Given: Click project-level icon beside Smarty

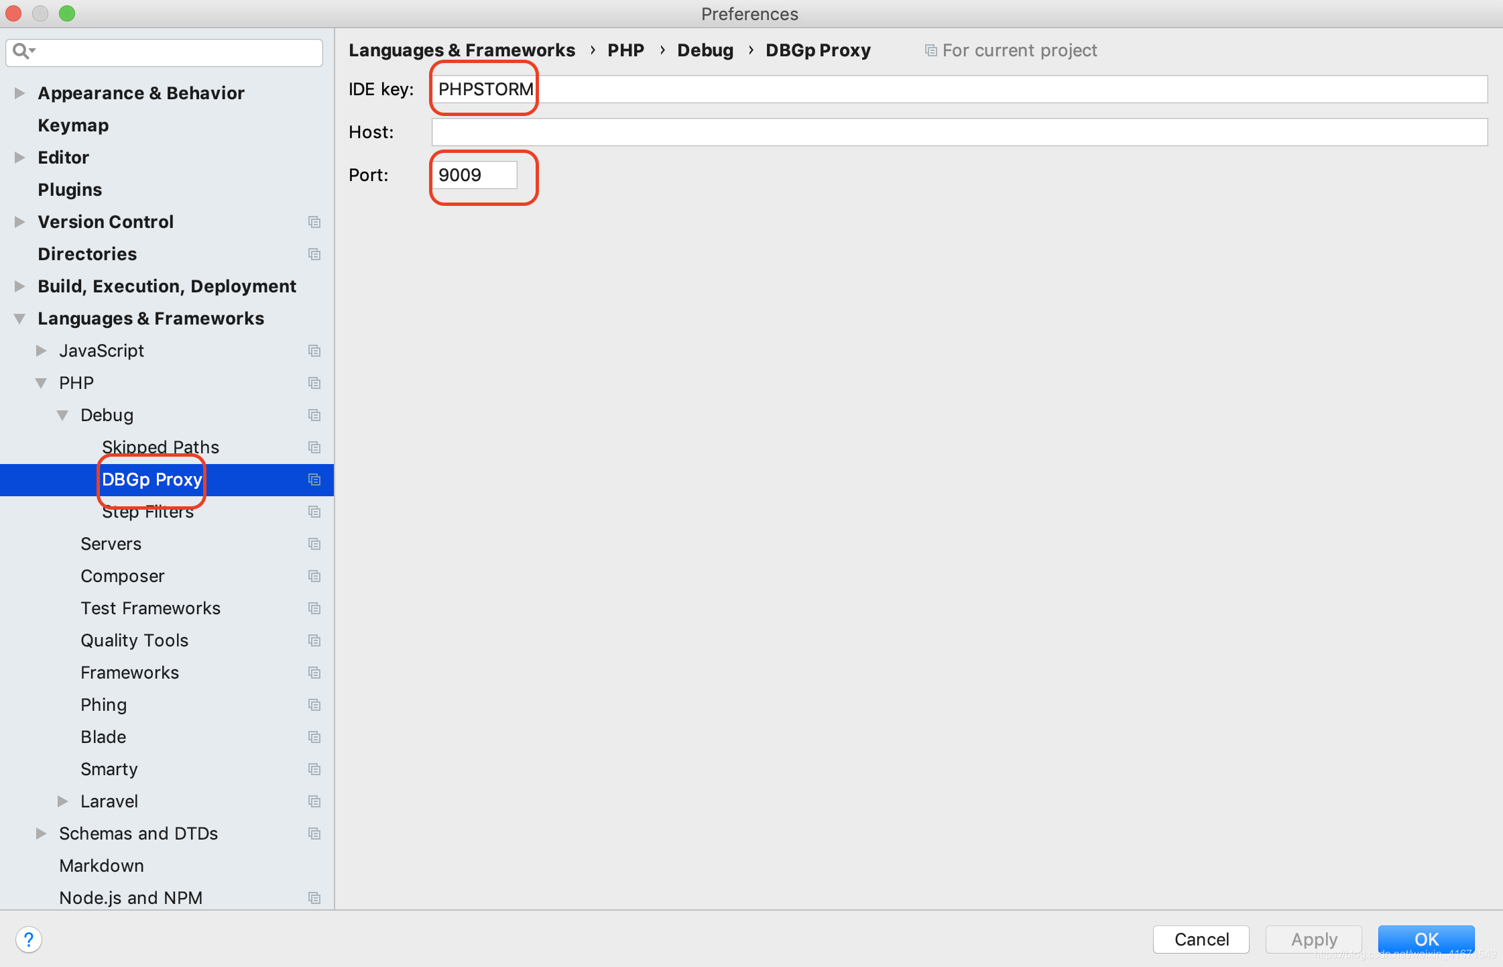Looking at the screenshot, I should 314,769.
